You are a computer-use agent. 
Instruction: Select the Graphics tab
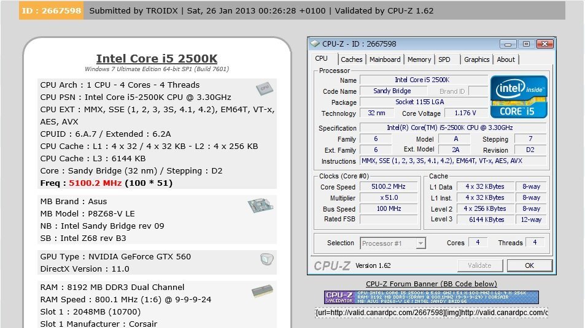(476, 59)
